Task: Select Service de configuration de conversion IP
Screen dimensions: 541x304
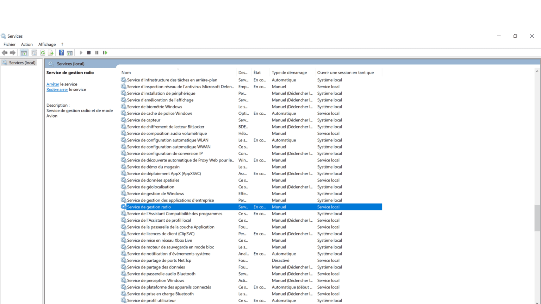Action: pyautogui.click(x=165, y=153)
